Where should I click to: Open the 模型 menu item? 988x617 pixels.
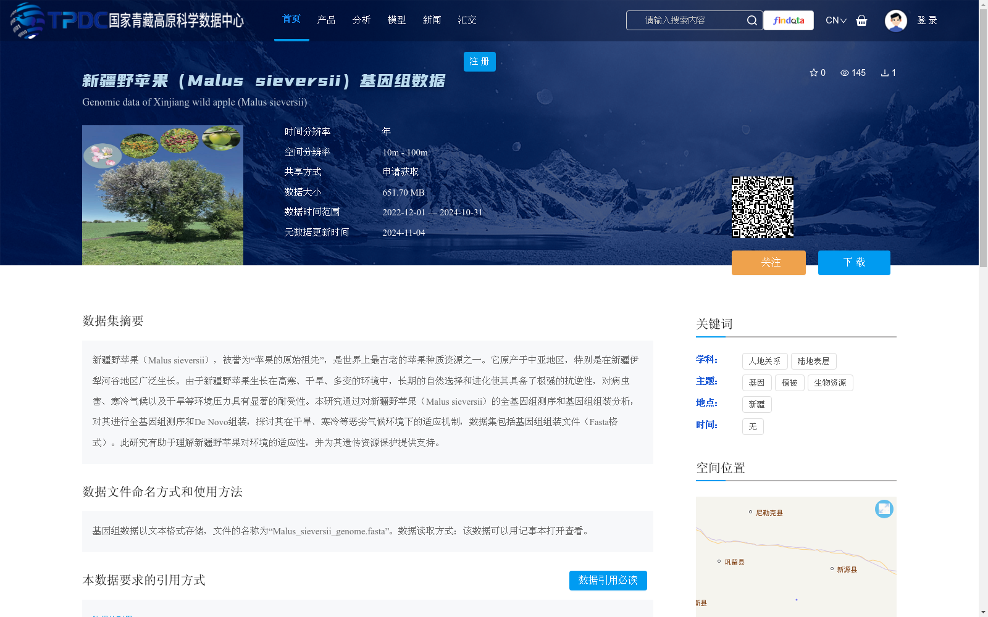click(396, 20)
